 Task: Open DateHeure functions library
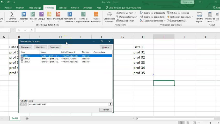tap(58, 14)
